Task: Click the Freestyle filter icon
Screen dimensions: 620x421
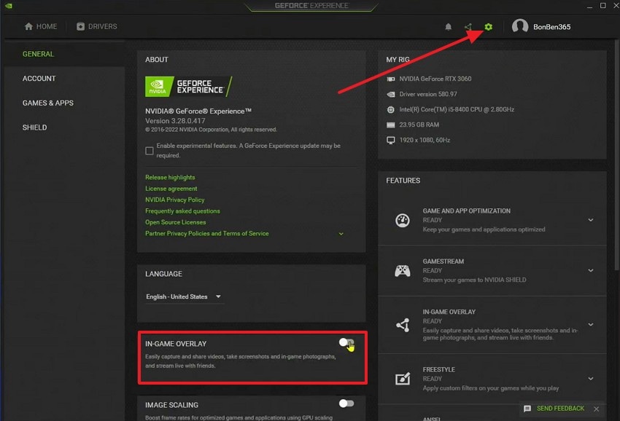Action: coord(402,377)
